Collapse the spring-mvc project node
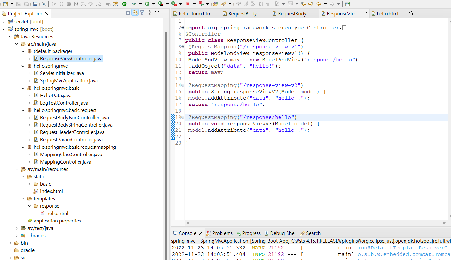This screenshot has height=260, width=451. point(4,29)
